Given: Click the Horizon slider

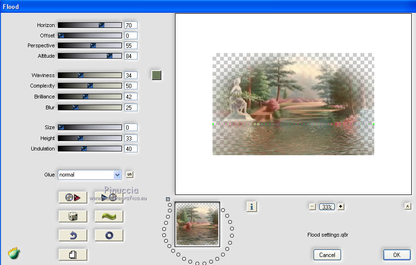Looking at the screenshot, I should (x=90, y=25).
